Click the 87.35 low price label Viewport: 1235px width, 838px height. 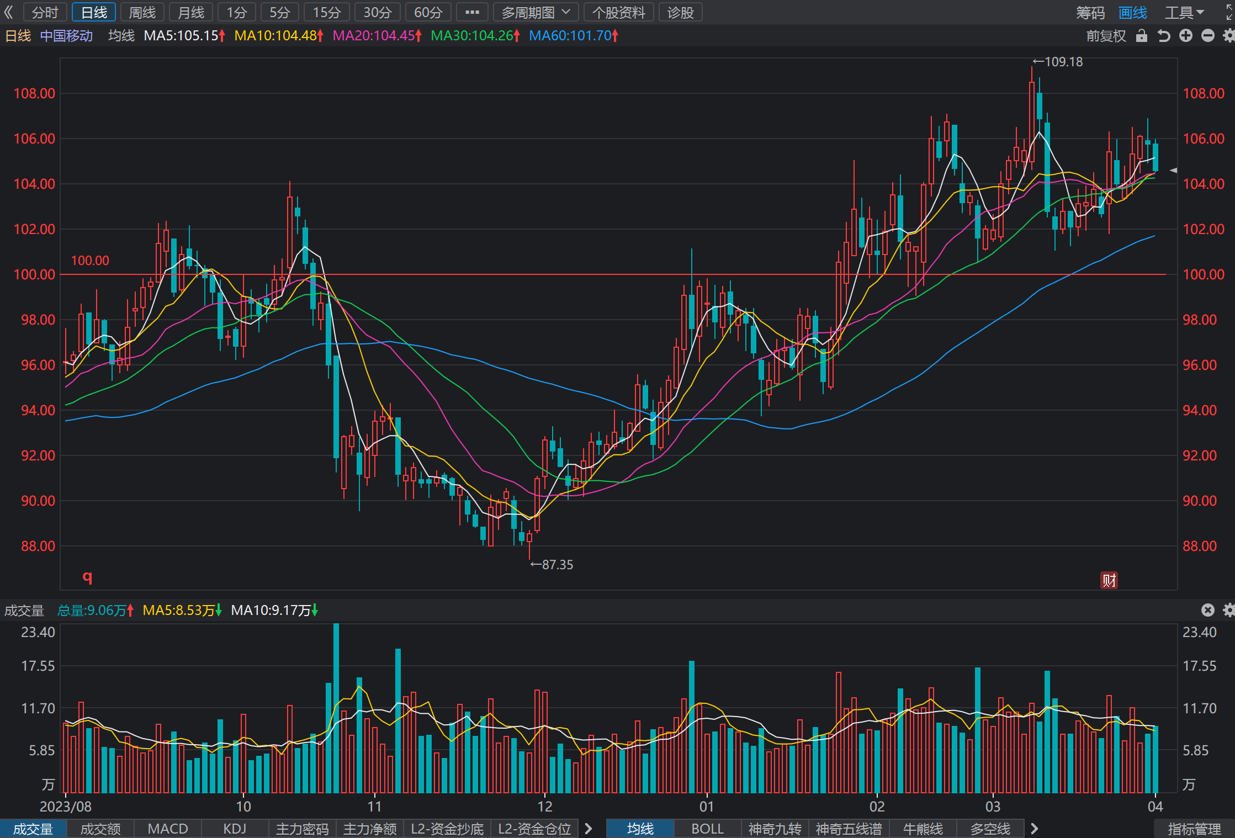557,565
